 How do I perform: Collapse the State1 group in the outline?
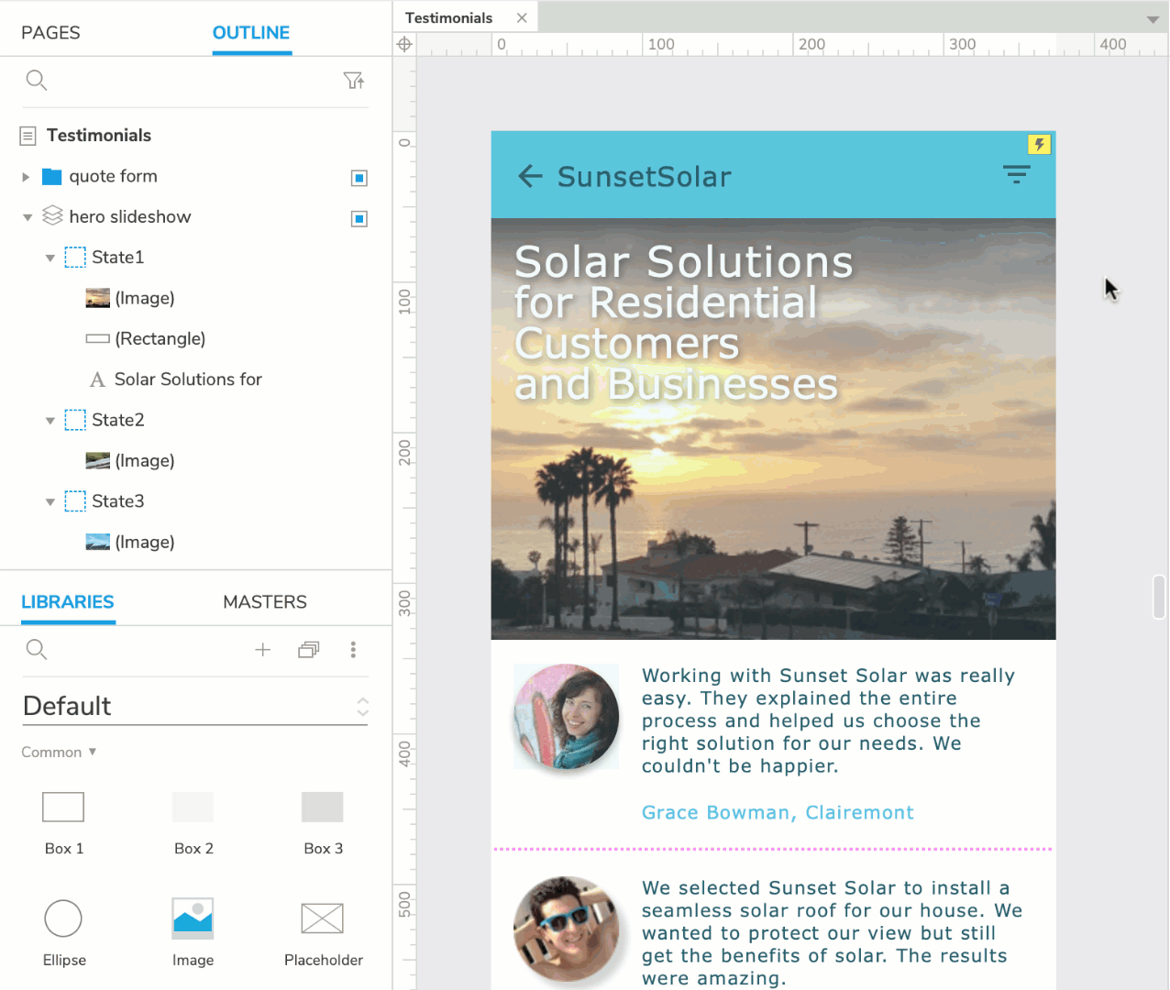click(51, 258)
